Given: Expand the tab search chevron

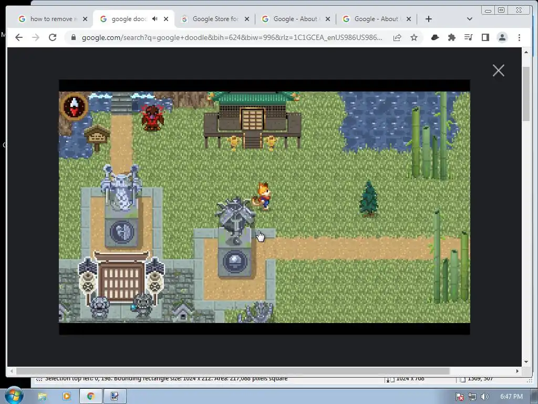Looking at the screenshot, I should 470,19.
